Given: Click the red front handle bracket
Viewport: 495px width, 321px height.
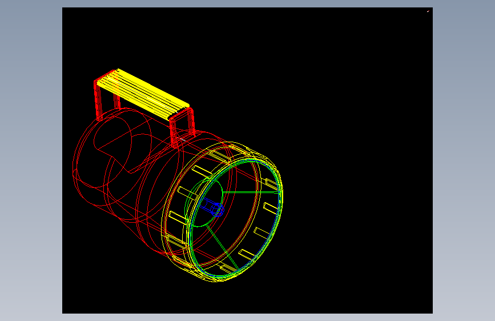Looking at the screenshot, I should click(182, 128).
